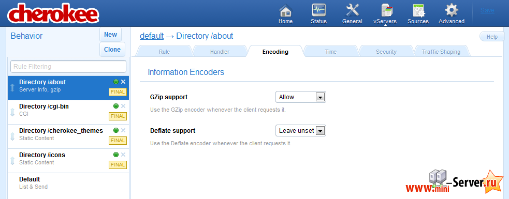
Task: Click the Clone rule button
Action: (x=112, y=50)
